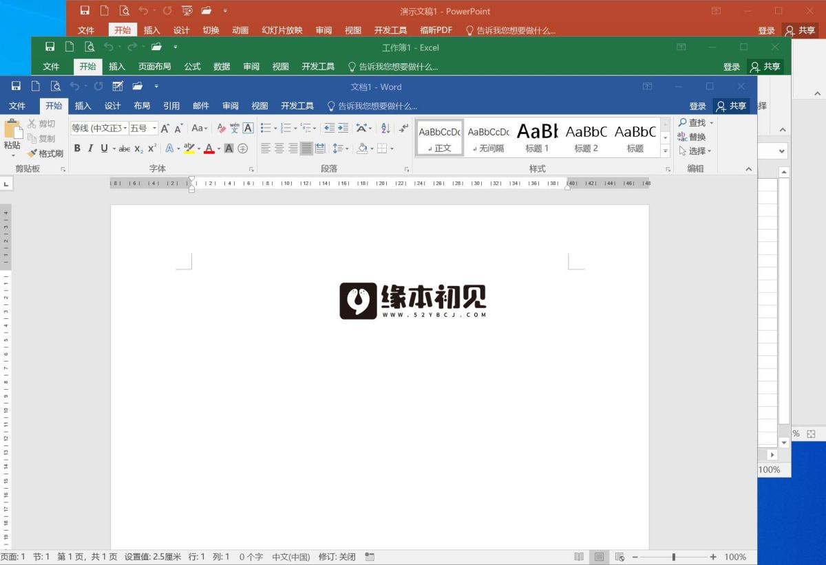Screen dimensions: 826x565
Task: Toggle Character Shading (gray A) button
Action: (x=229, y=148)
